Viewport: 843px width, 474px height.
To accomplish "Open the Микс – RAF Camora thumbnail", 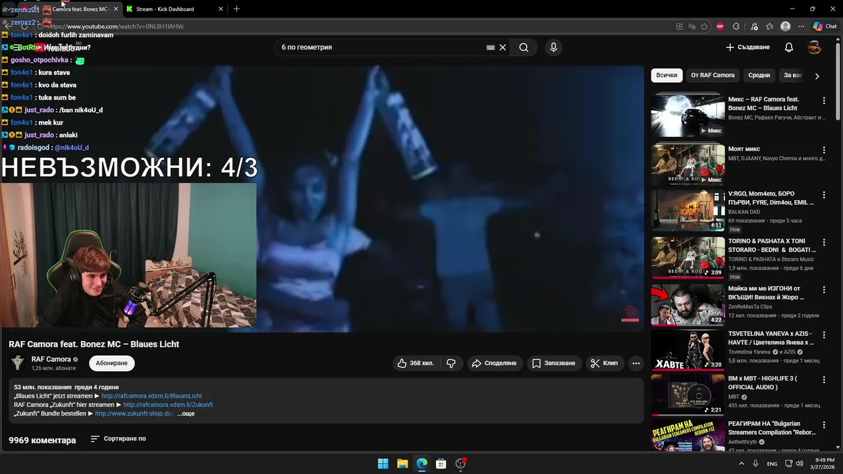I will pyautogui.click(x=688, y=115).
